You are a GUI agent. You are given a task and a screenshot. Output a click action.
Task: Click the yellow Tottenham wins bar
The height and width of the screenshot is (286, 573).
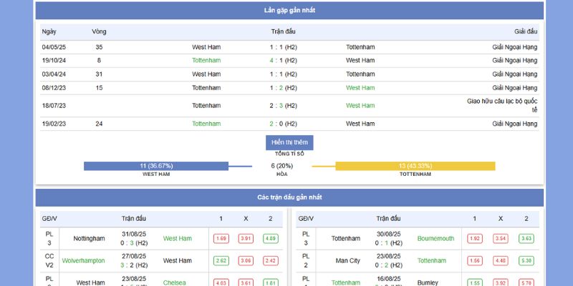pyautogui.click(x=415, y=166)
